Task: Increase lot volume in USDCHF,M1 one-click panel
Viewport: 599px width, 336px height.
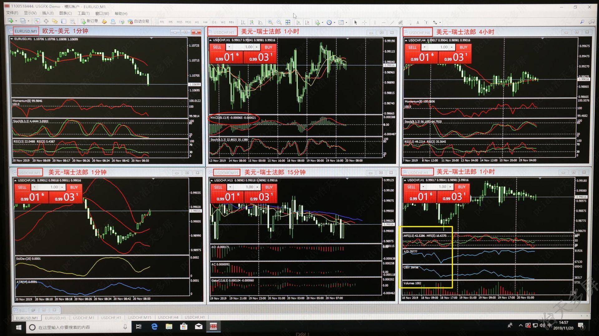Action: click(x=62, y=187)
